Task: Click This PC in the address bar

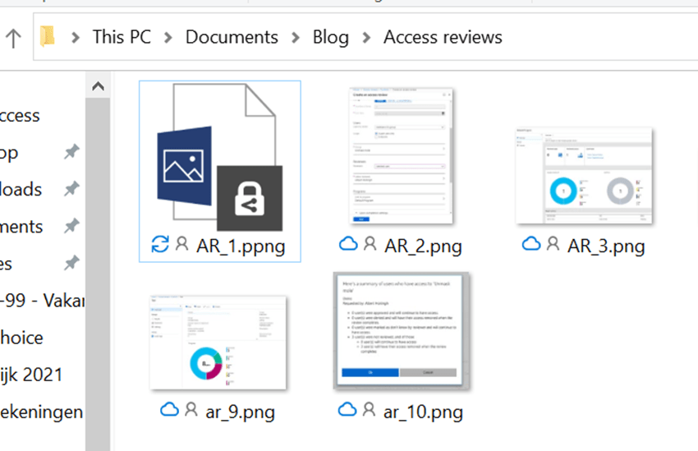Action: (120, 38)
